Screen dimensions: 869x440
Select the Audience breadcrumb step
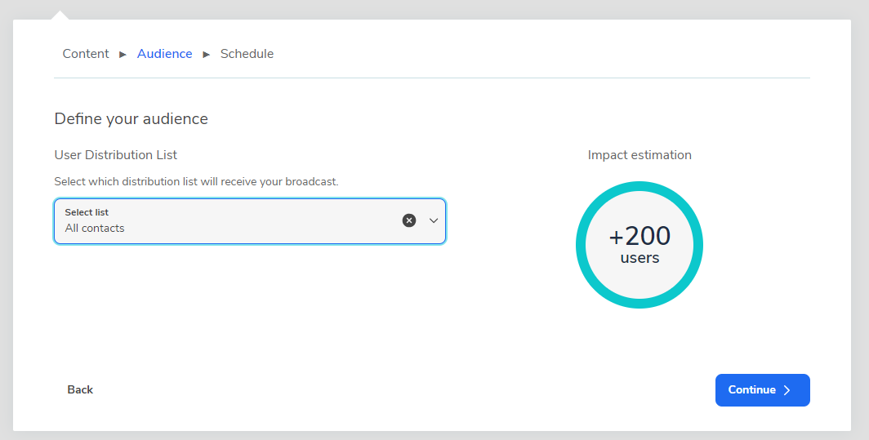coord(165,54)
